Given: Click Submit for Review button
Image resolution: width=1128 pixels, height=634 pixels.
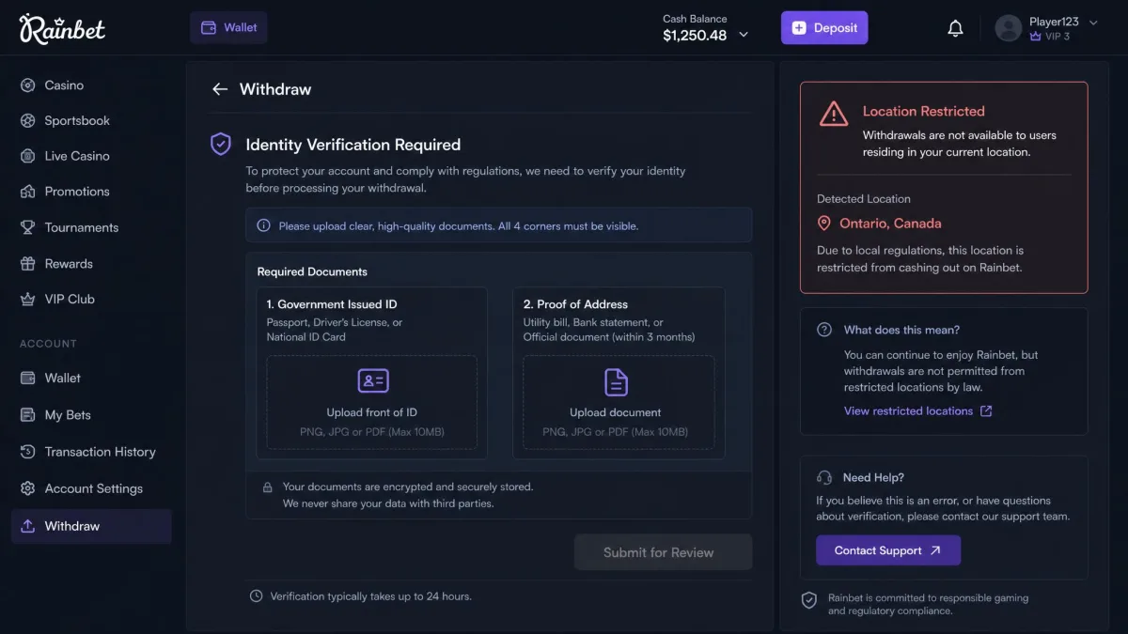Looking at the screenshot, I should (663, 552).
